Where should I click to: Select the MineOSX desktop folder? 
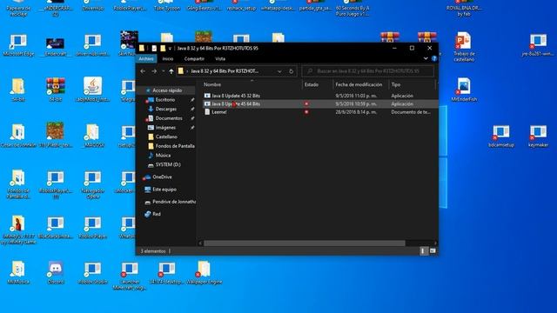point(93,136)
